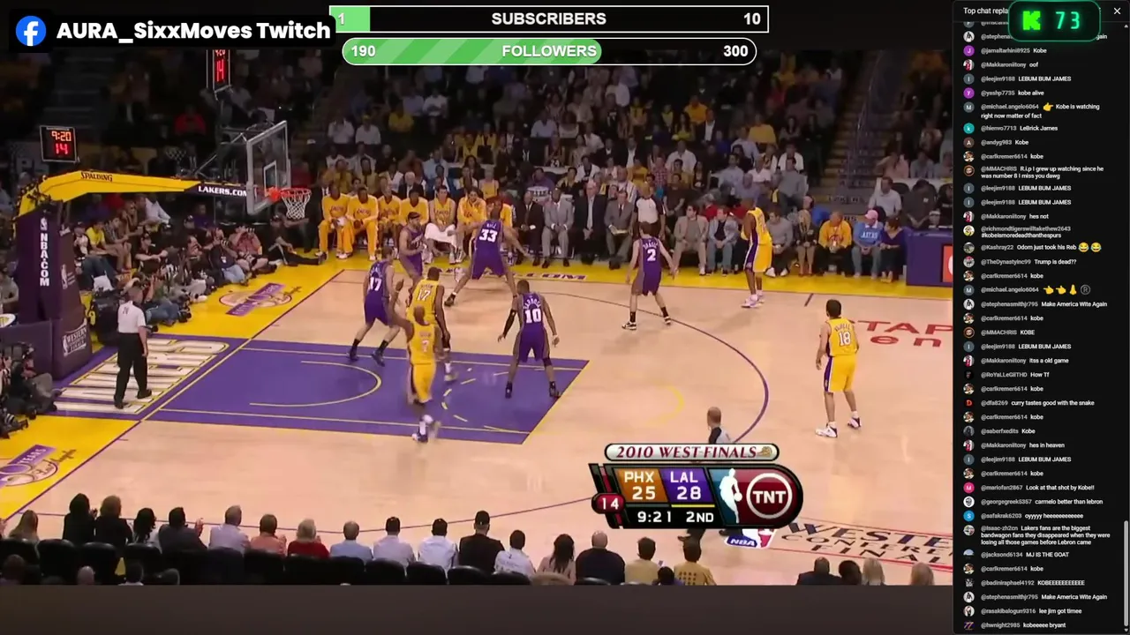Click @andyg983's avatar
This screenshot has height=635, width=1130.
(968, 142)
